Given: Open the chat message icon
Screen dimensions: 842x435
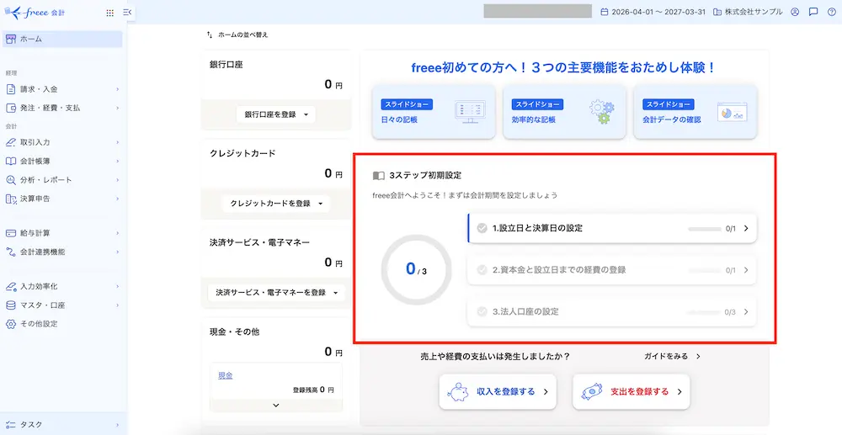Looking at the screenshot, I should point(813,12).
